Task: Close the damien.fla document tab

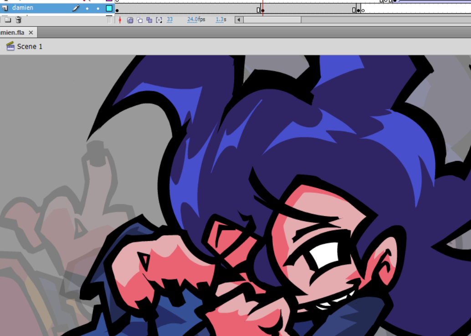Action: pos(31,33)
